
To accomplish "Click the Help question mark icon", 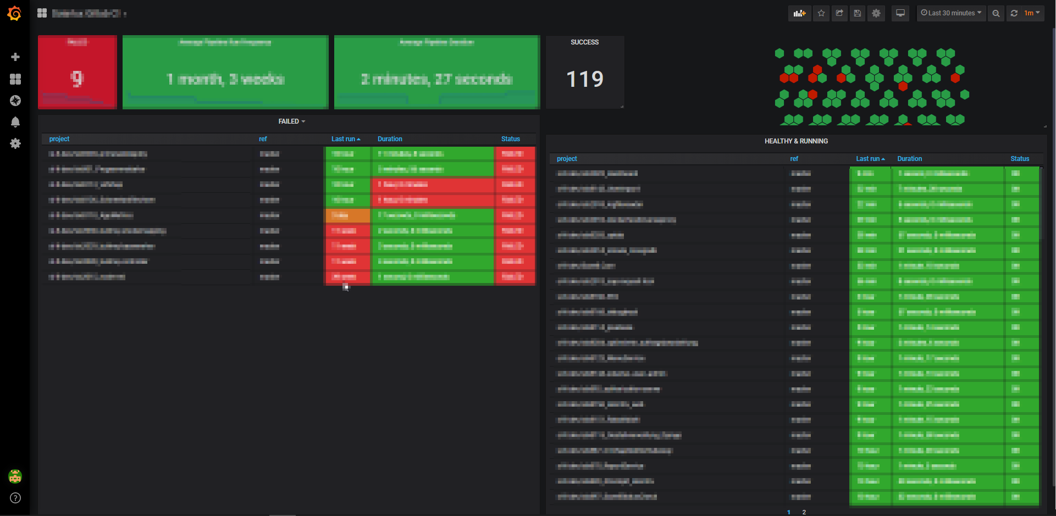I will click(15, 498).
